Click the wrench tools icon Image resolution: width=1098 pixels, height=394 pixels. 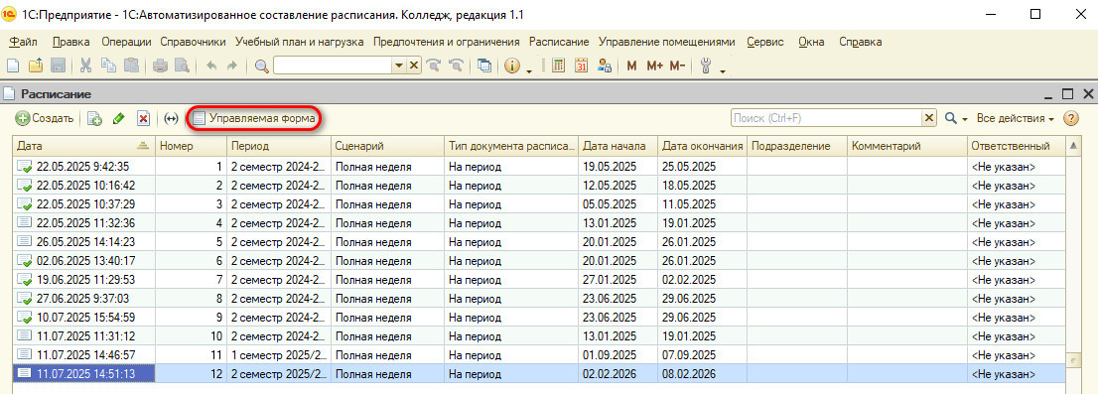pyautogui.click(x=706, y=66)
